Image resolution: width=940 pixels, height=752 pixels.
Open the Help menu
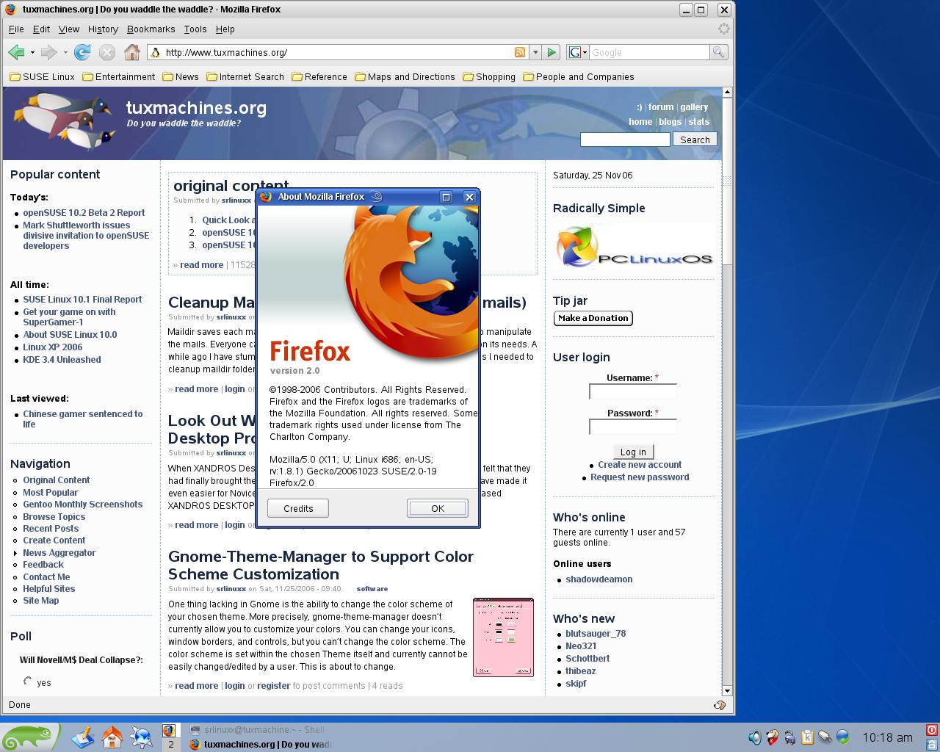pyautogui.click(x=225, y=29)
